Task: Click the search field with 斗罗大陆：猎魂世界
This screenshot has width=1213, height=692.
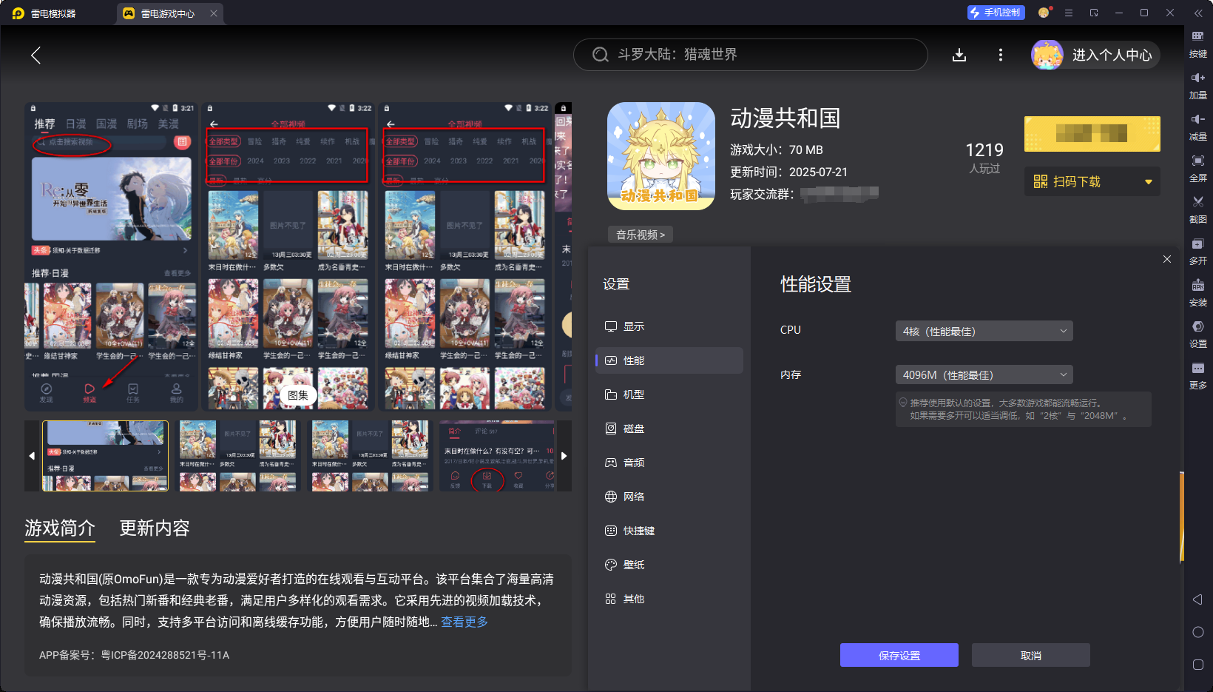Action: [750, 55]
